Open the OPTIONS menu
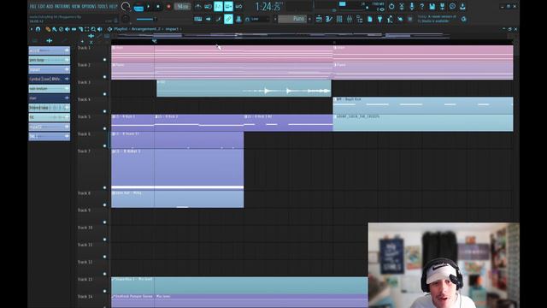 pos(89,6)
